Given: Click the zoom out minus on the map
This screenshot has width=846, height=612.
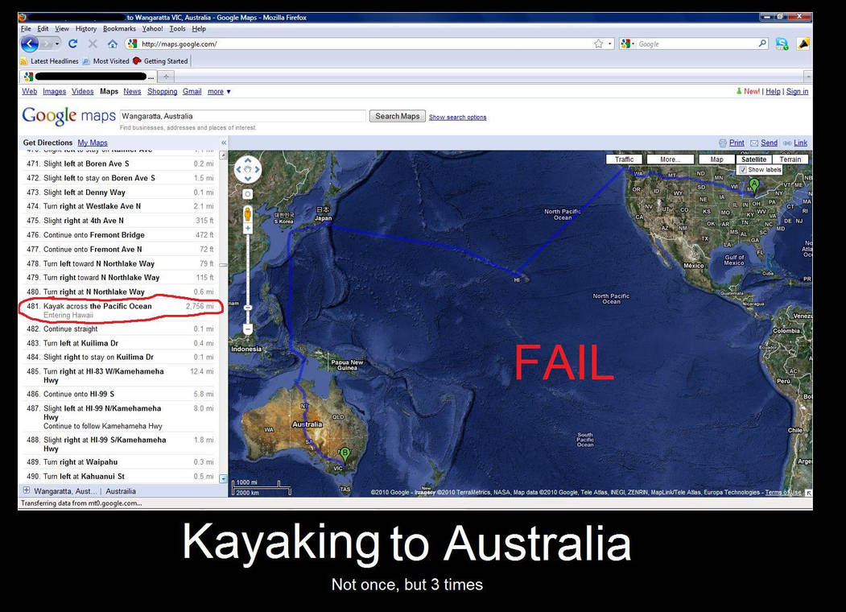Looking at the screenshot, I should click(x=247, y=329).
